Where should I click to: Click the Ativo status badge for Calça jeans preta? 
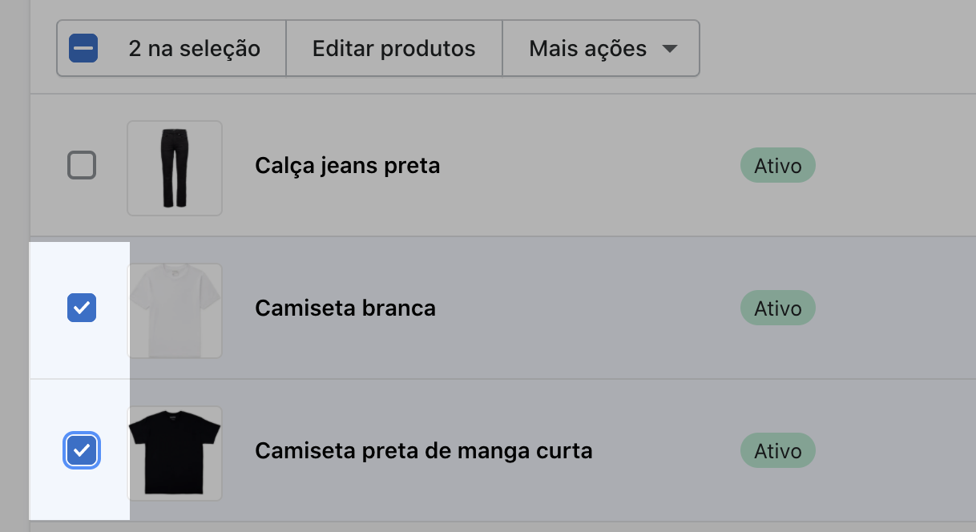tap(777, 165)
